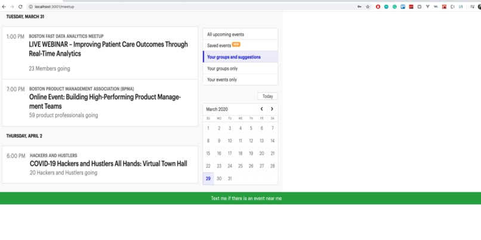481x240 pixels.
Task: Open the green Grammarly extension icon
Action: (x=394, y=7)
